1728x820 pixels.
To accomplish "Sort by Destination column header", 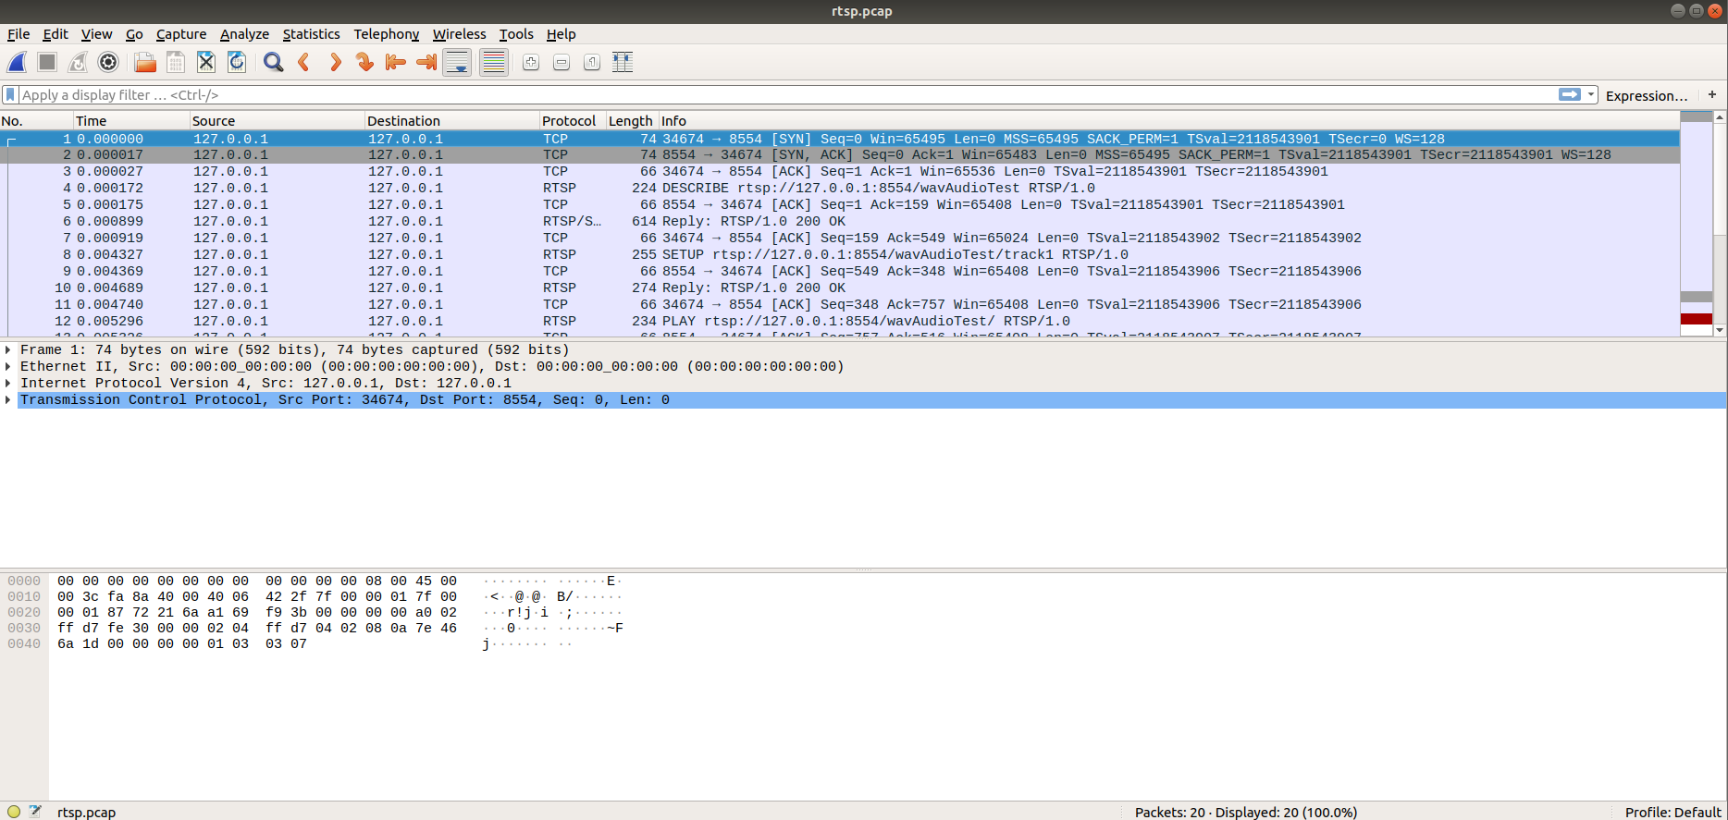I will 451,121.
